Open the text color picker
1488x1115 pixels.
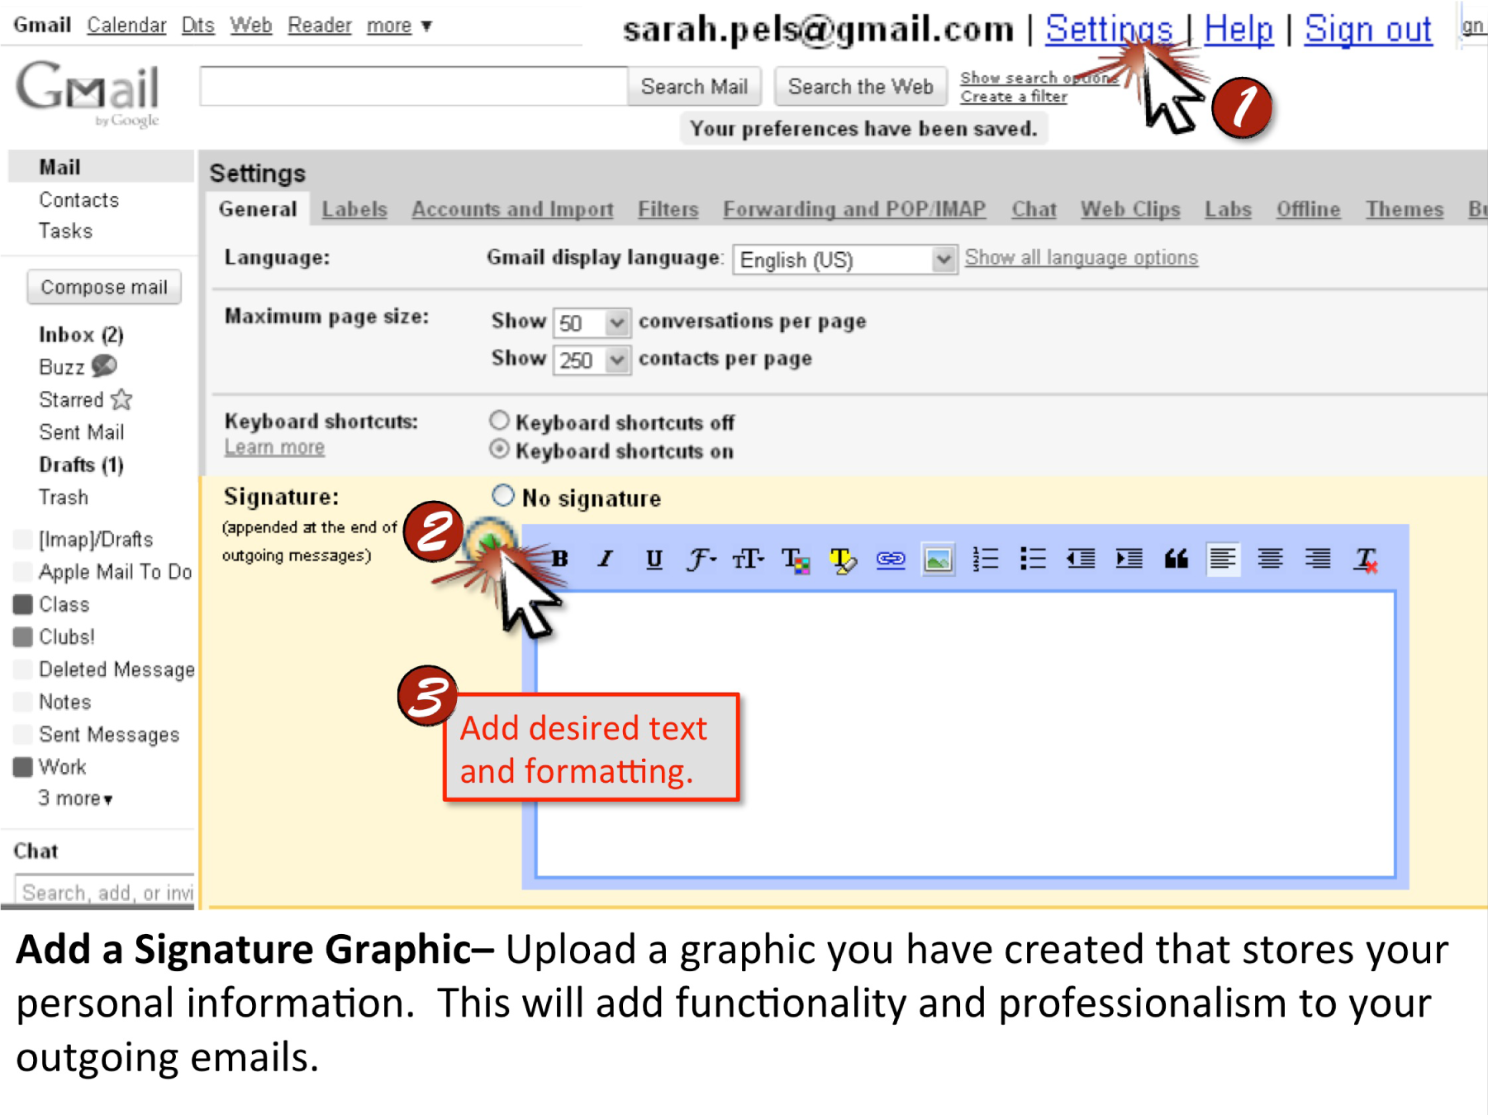[796, 560]
